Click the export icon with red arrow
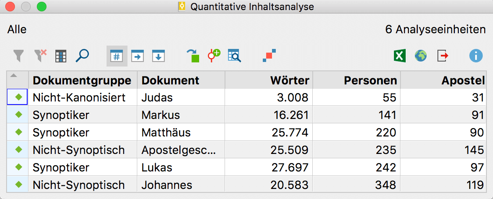 tap(443, 56)
